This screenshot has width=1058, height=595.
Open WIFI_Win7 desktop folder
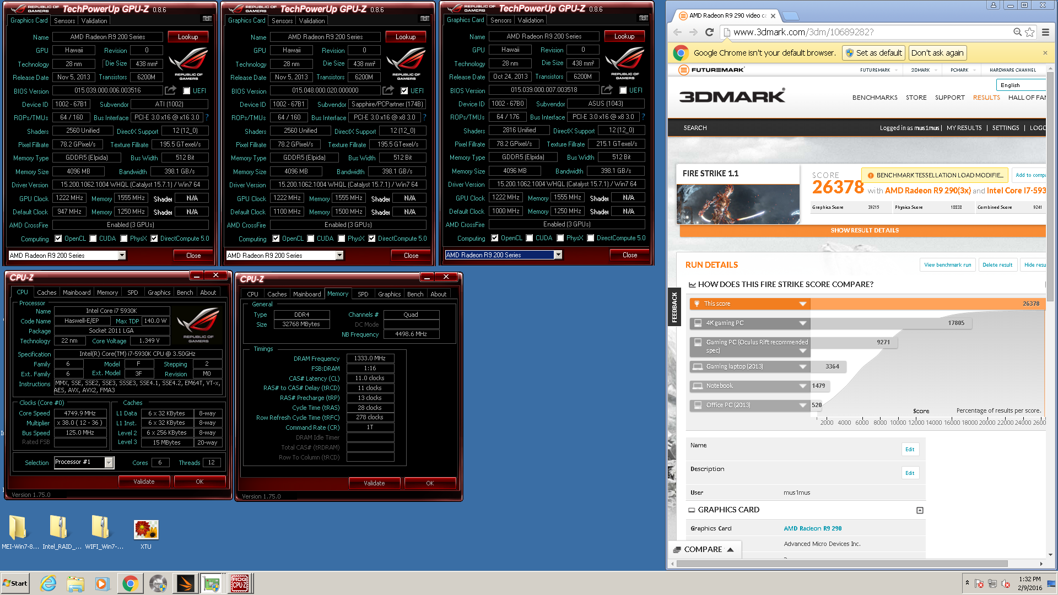(104, 532)
